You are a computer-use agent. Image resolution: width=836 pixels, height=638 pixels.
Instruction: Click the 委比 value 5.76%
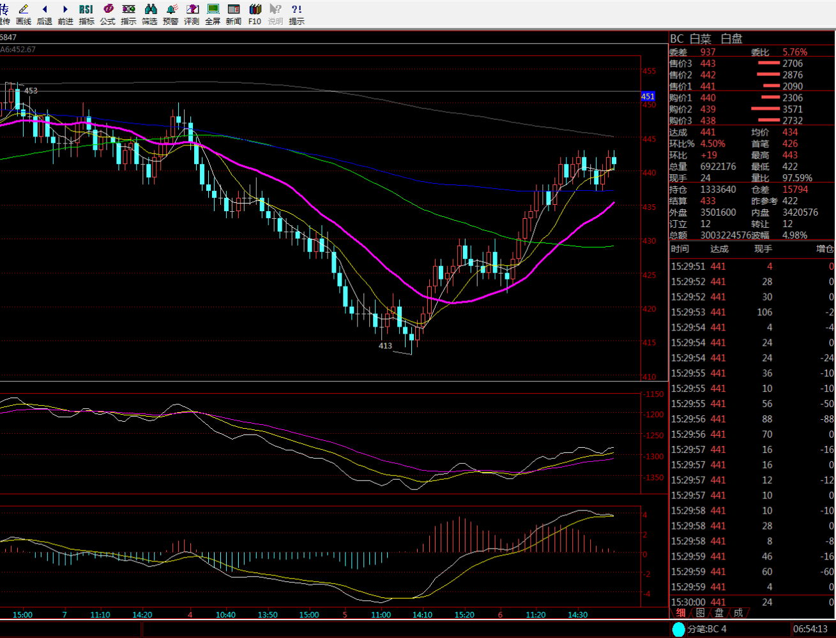pyautogui.click(x=795, y=52)
